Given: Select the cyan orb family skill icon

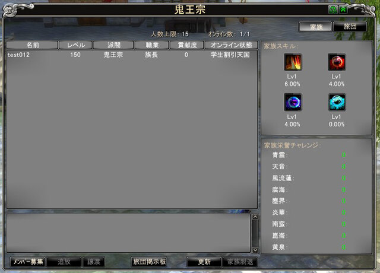Looking at the screenshot, I should 337,102.
